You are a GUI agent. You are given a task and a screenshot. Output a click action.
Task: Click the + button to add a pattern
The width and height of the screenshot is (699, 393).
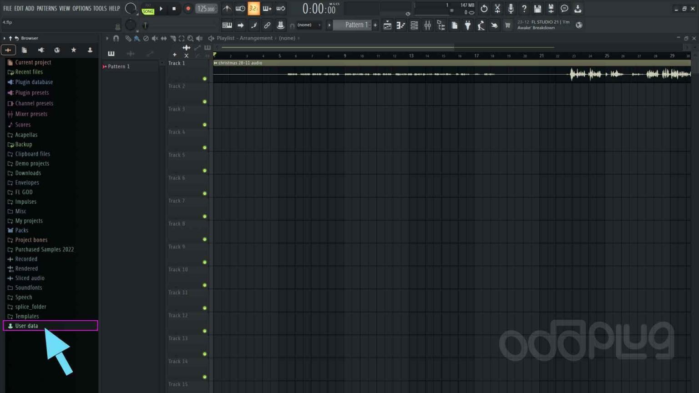[375, 25]
